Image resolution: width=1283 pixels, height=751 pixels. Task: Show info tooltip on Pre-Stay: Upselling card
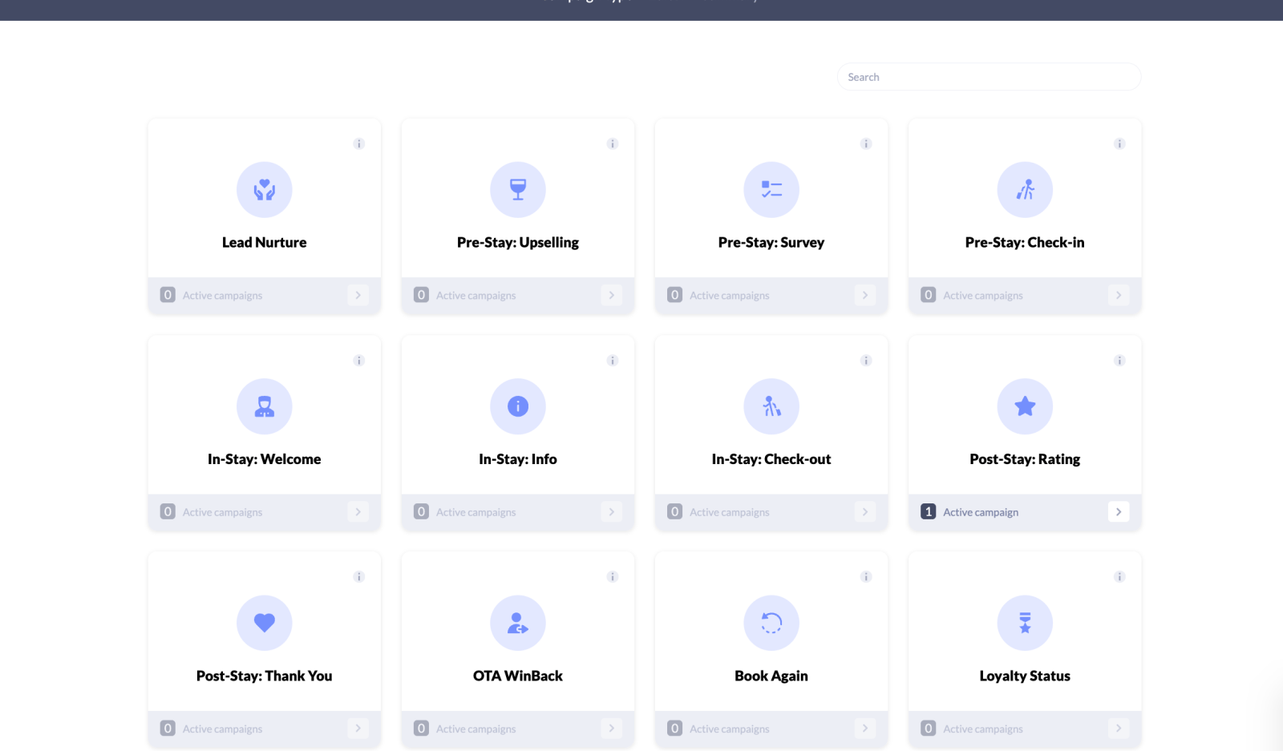(x=613, y=143)
